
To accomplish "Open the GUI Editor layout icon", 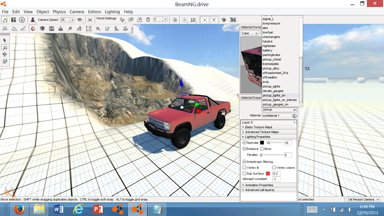I will (13, 20).
